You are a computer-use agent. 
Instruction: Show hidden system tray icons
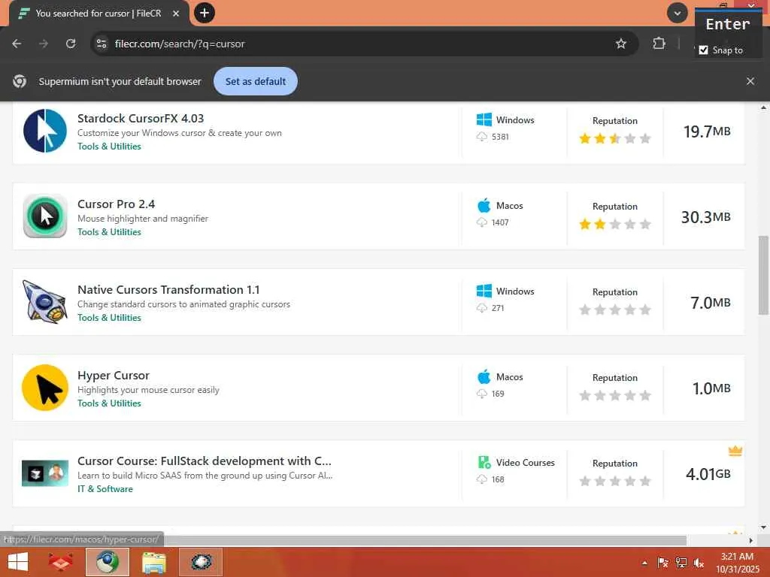point(644,563)
